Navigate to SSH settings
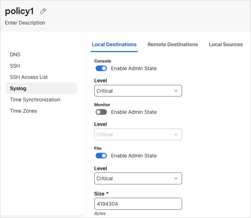The image size is (251, 218). tap(15, 66)
